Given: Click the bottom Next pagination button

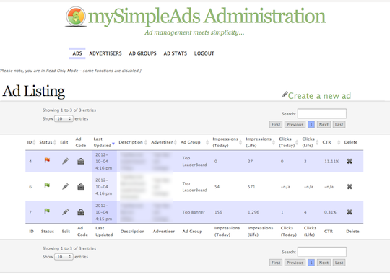Looking at the screenshot, I should 324,263.
